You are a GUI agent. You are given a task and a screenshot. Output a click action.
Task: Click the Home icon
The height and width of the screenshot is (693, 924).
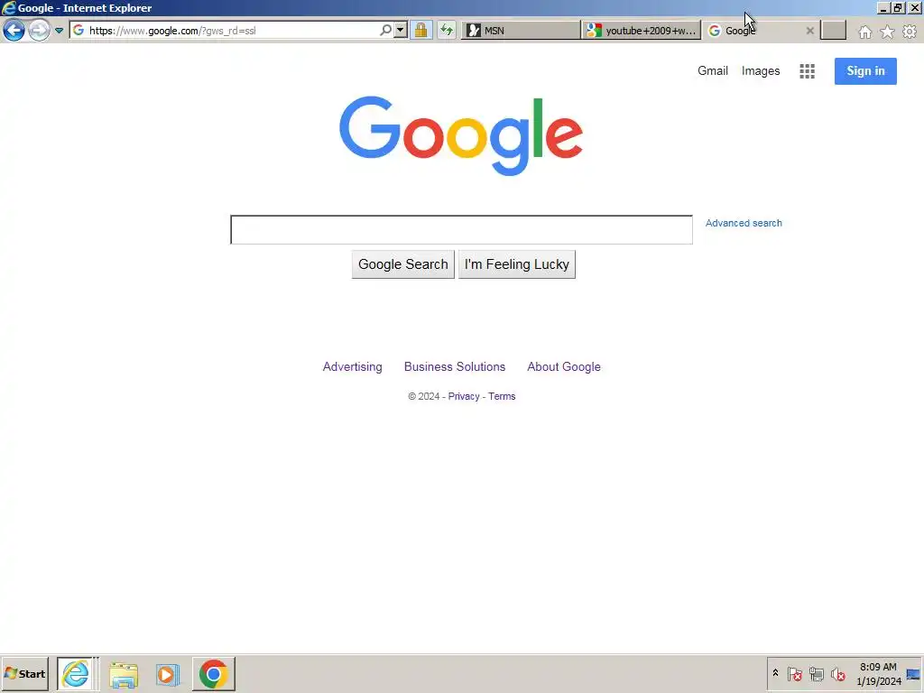[x=864, y=32]
